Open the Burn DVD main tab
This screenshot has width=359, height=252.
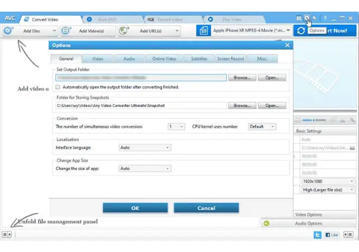[112, 20]
